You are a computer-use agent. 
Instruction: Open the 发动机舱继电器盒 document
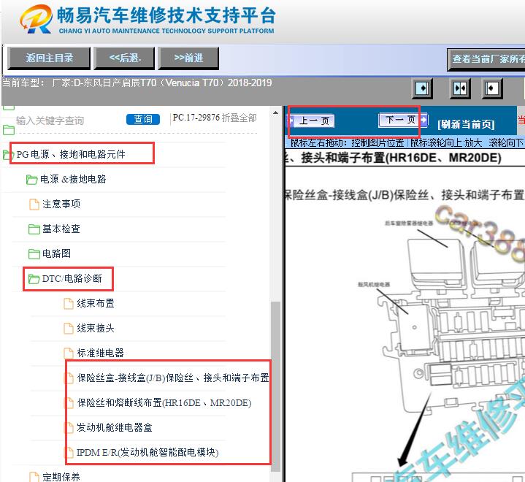(115, 427)
